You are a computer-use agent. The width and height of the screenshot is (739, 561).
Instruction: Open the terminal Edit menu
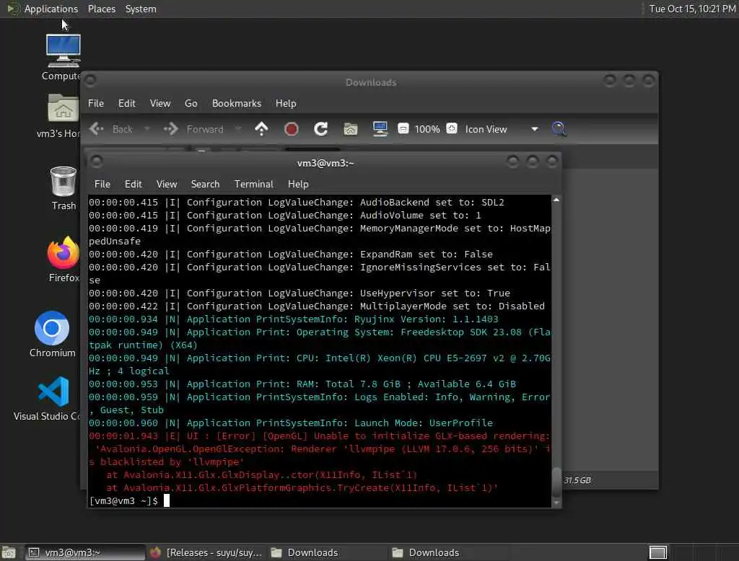(134, 184)
